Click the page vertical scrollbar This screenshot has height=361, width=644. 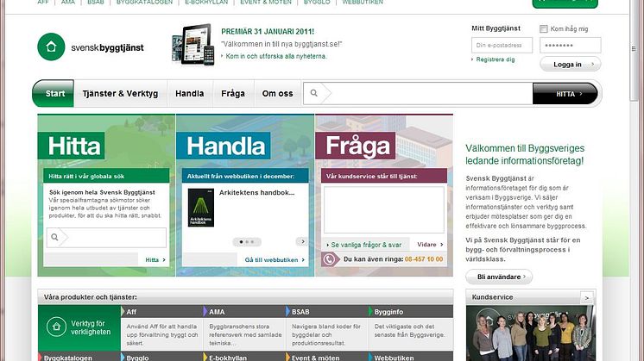(x=634, y=49)
